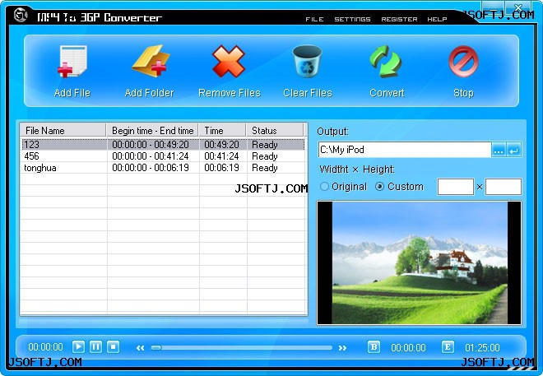543x376 pixels.
Task: Select the Custom size radio button
Action: tap(379, 187)
